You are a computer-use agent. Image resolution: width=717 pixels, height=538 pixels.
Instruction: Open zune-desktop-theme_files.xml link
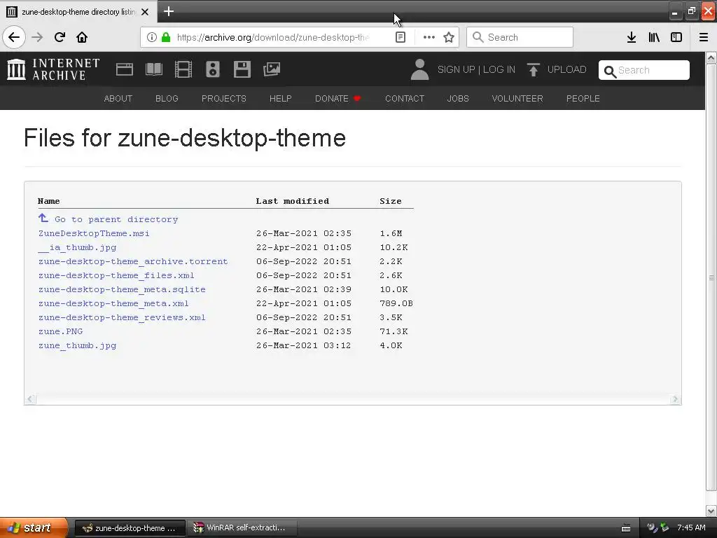[116, 275]
